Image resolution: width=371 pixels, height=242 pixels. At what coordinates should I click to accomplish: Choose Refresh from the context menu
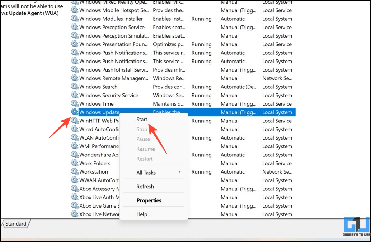145,187
